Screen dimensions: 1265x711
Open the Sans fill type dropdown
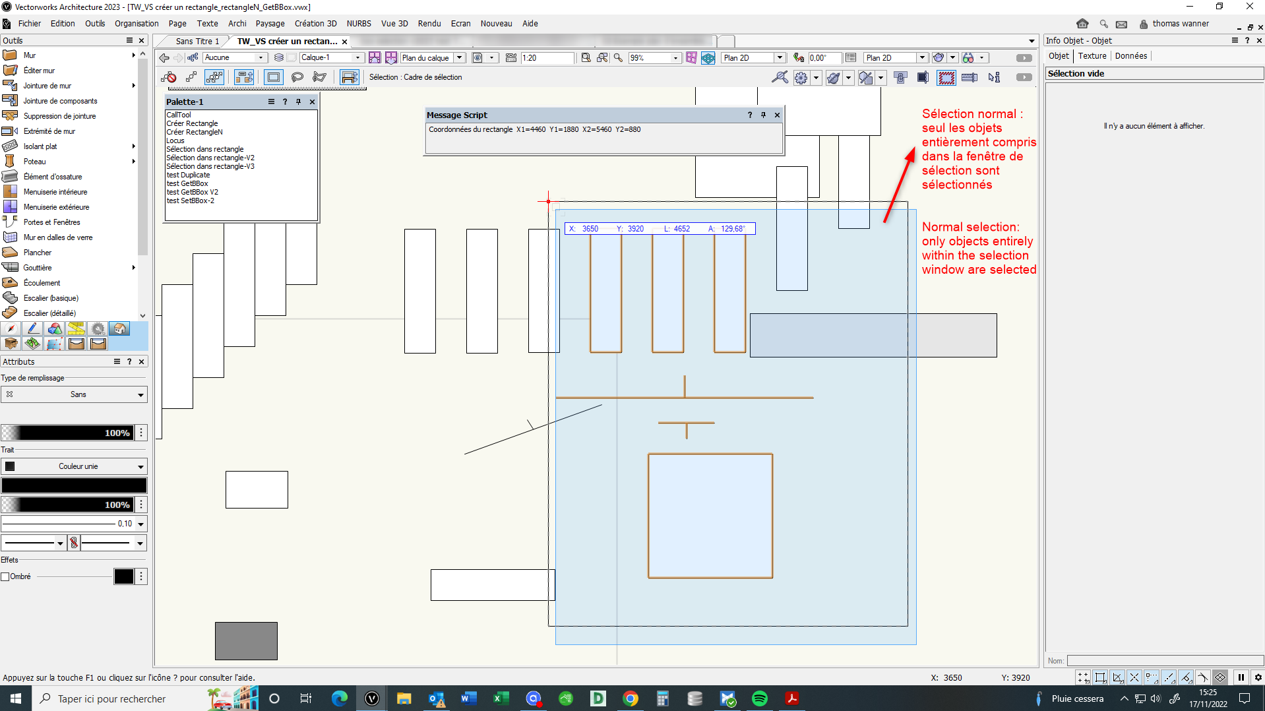coord(74,394)
